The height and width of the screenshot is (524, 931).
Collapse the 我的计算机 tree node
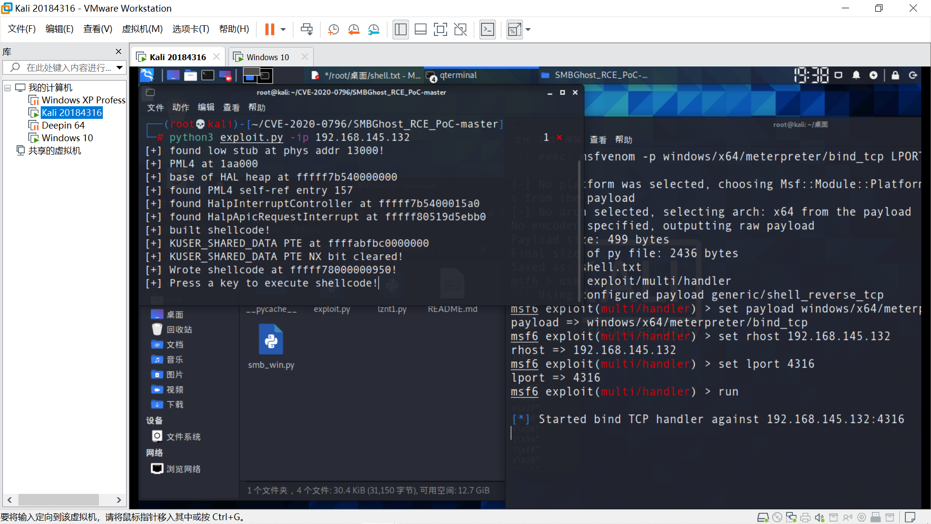pyautogui.click(x=8, y=88)
